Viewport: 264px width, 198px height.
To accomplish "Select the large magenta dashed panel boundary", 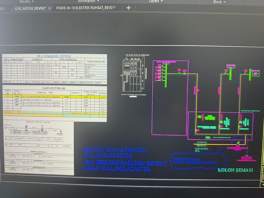I will pyautogui.click(x=170, y=98).
